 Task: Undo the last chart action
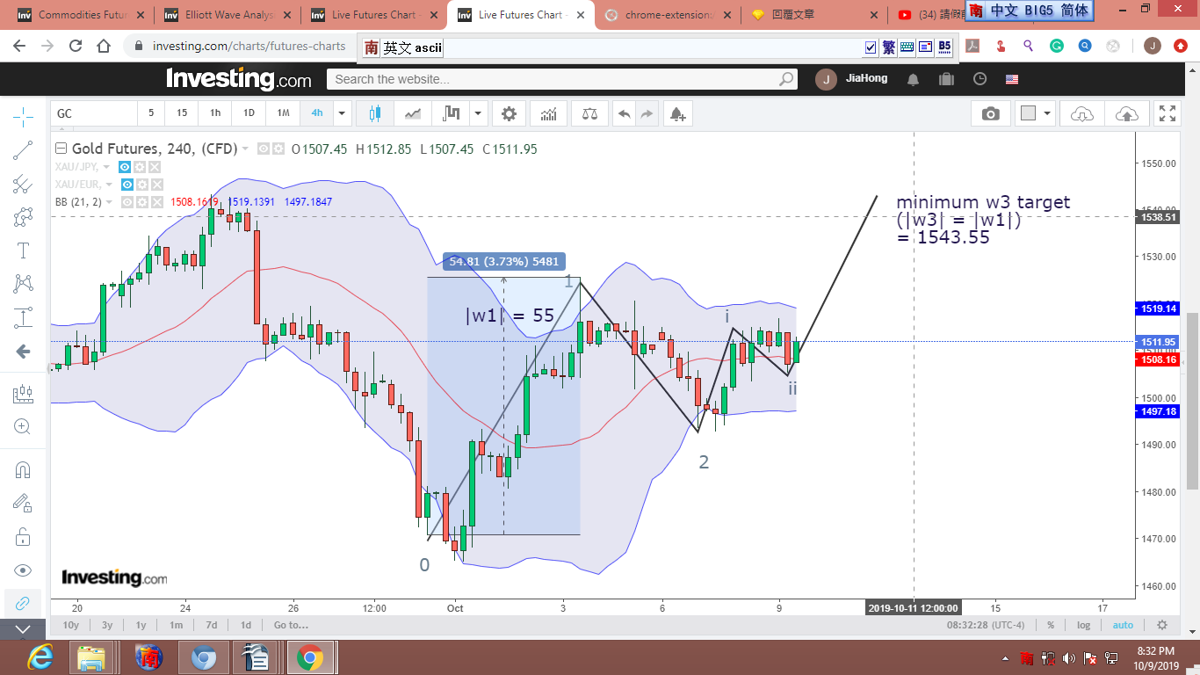point(624,113)
